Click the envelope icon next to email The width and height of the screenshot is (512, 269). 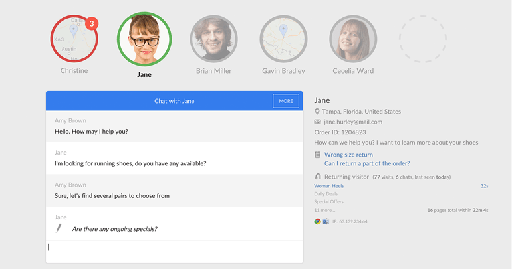click(317, 122)
